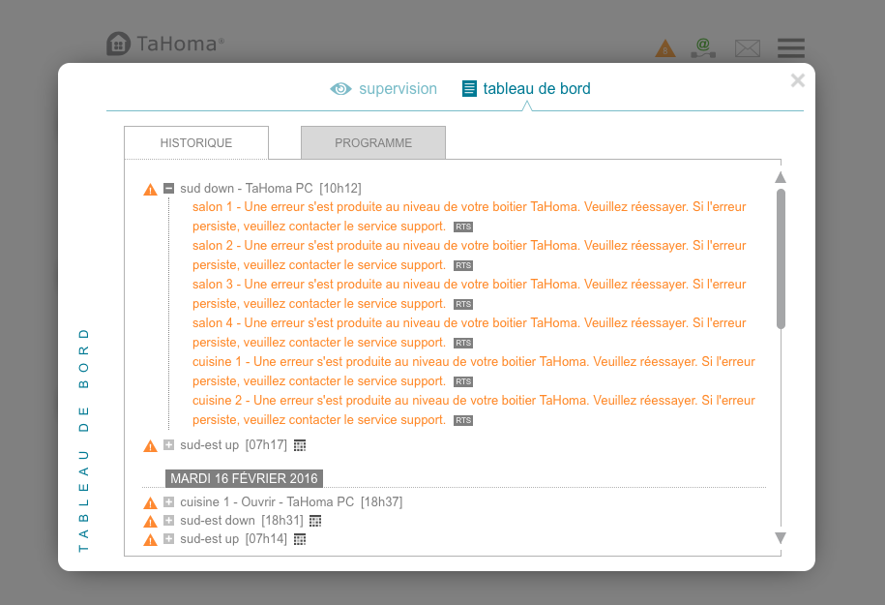Image resolution: width=885 pixels, height=605 pixels.
Task: Select the salon 2 error message
Action: point(469,256)
